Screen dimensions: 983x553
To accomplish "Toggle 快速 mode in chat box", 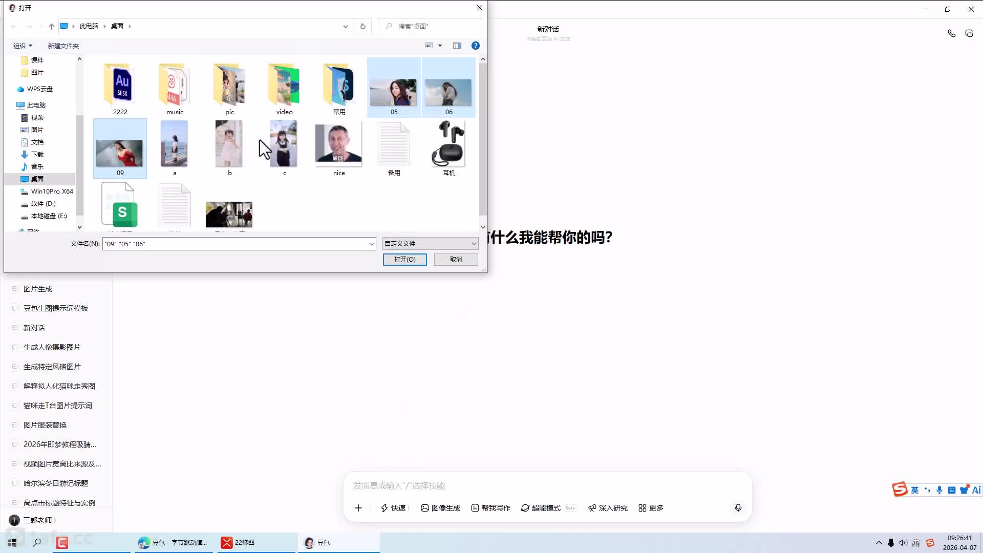I will coord(393,507).
